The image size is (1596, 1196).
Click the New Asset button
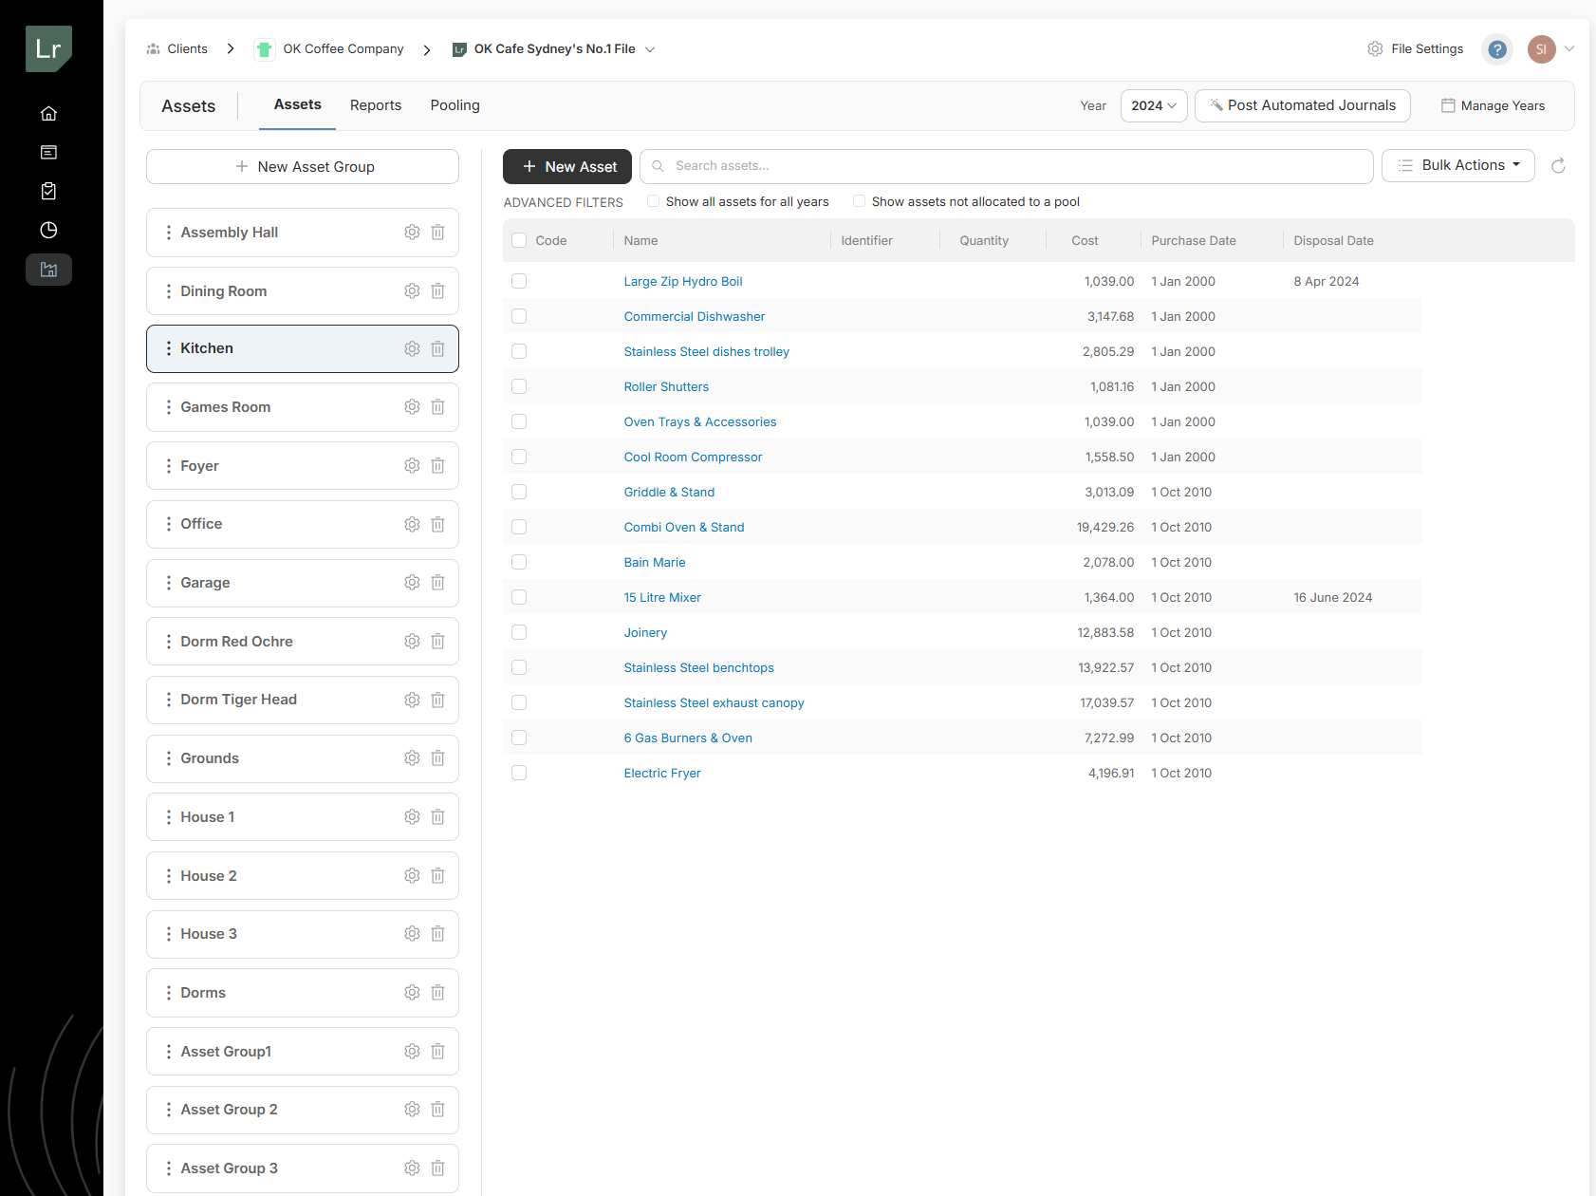(567, 167)
